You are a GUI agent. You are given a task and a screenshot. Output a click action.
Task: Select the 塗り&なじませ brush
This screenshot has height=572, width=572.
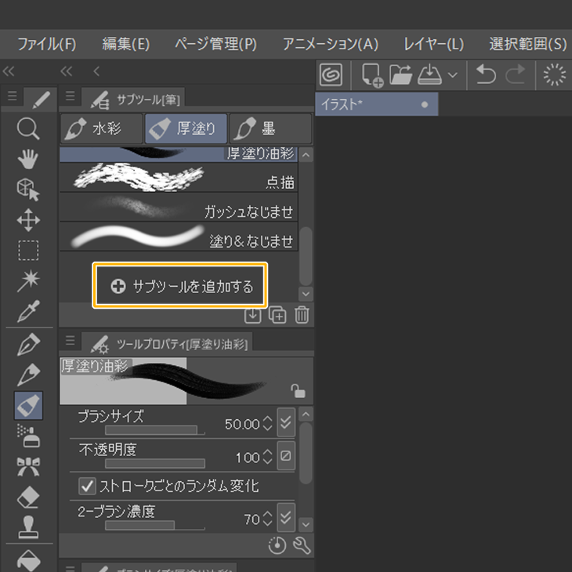179,237
